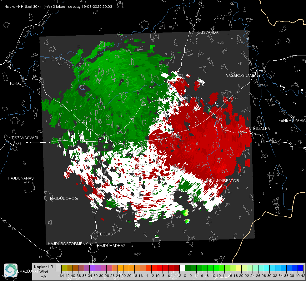Select the white zero-velocity swatch in legend
Viewport: 306px width, 281px height.
pos(182,268)
